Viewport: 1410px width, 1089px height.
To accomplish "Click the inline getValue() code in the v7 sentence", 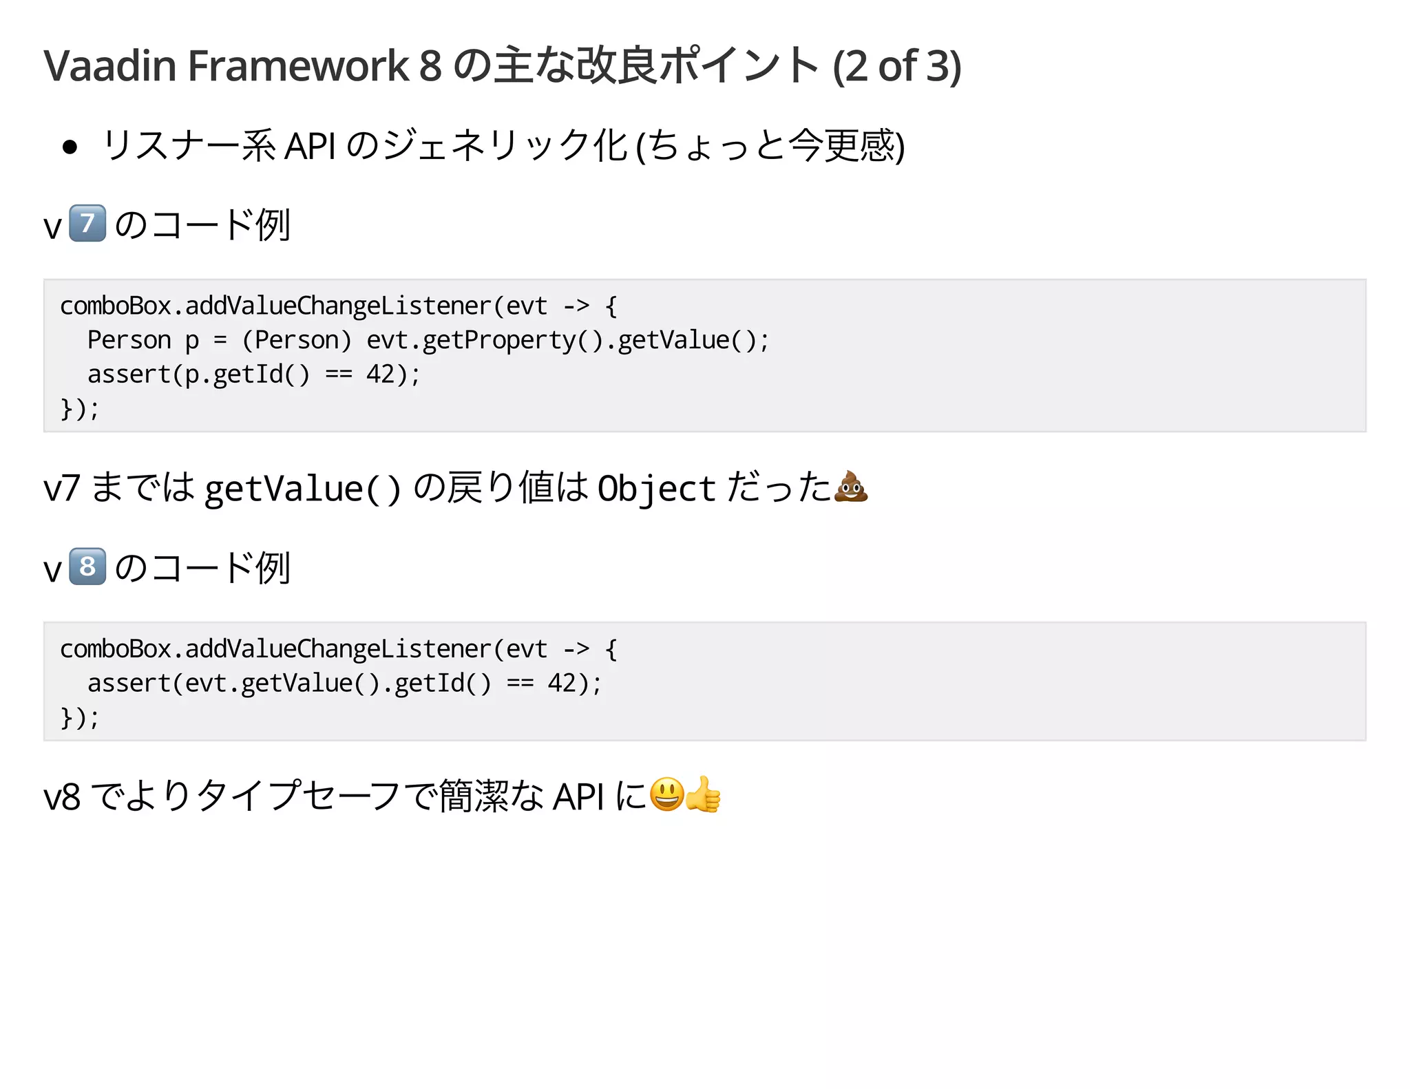I will [x=302, y=489].
